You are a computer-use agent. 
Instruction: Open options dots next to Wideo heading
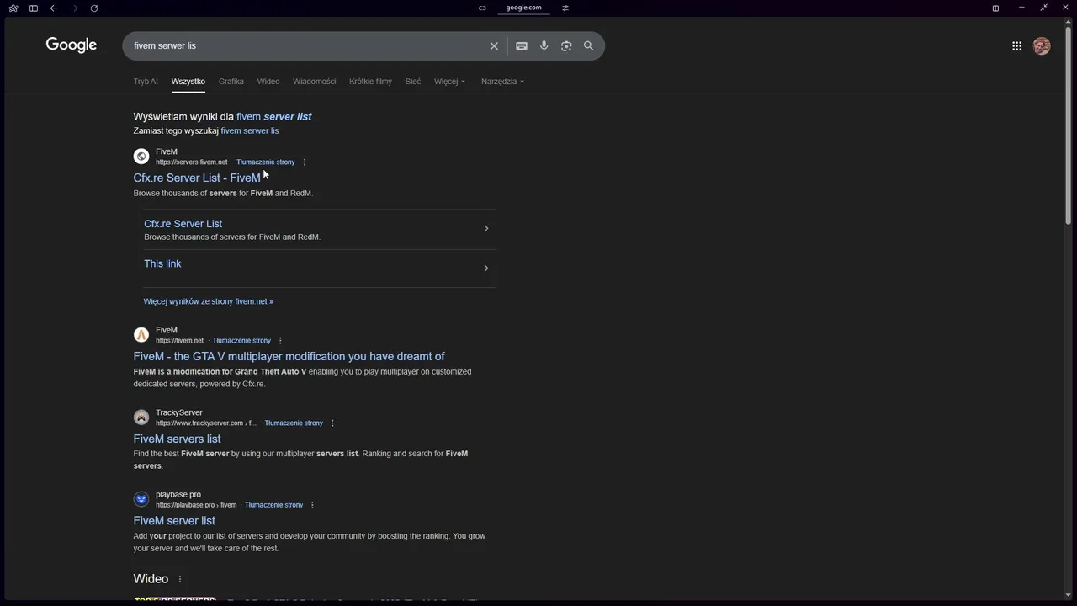tap(179, 579)
